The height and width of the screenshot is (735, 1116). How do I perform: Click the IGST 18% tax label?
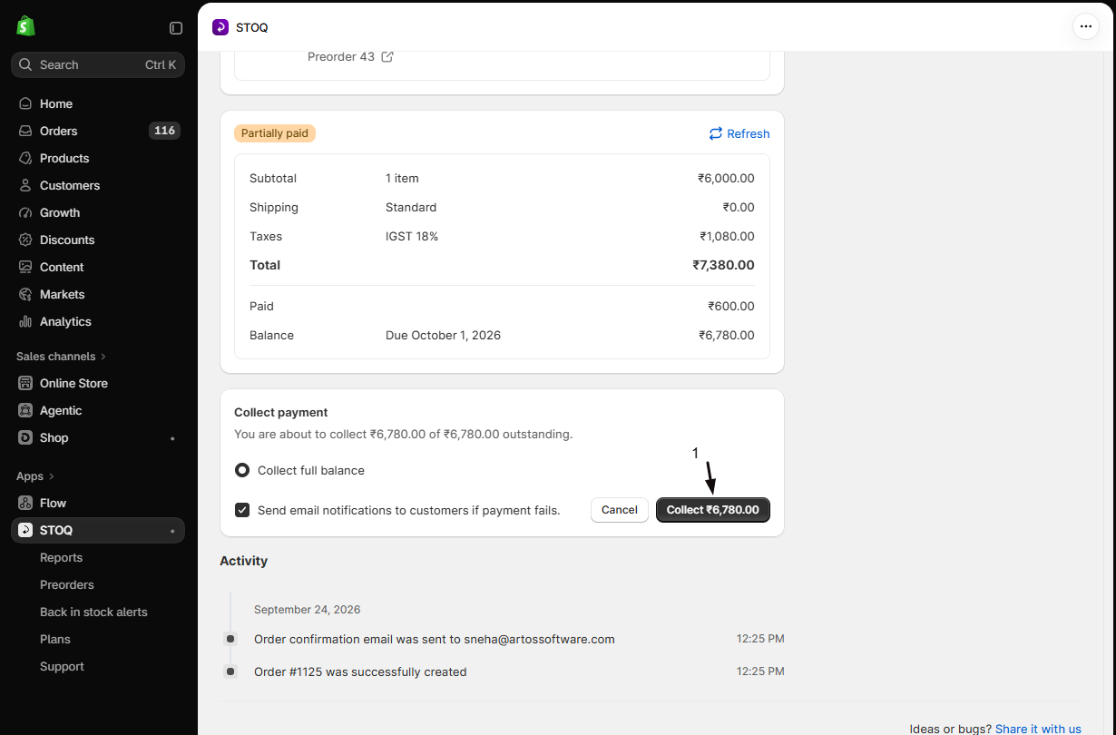pyautogui.click(x=412, y=236)
